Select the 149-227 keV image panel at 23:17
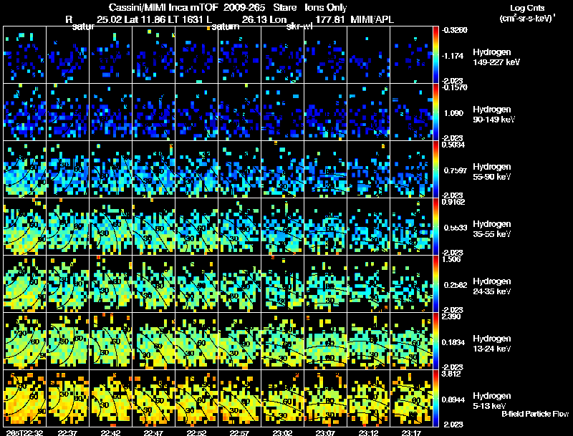 [x=411, y=55]
